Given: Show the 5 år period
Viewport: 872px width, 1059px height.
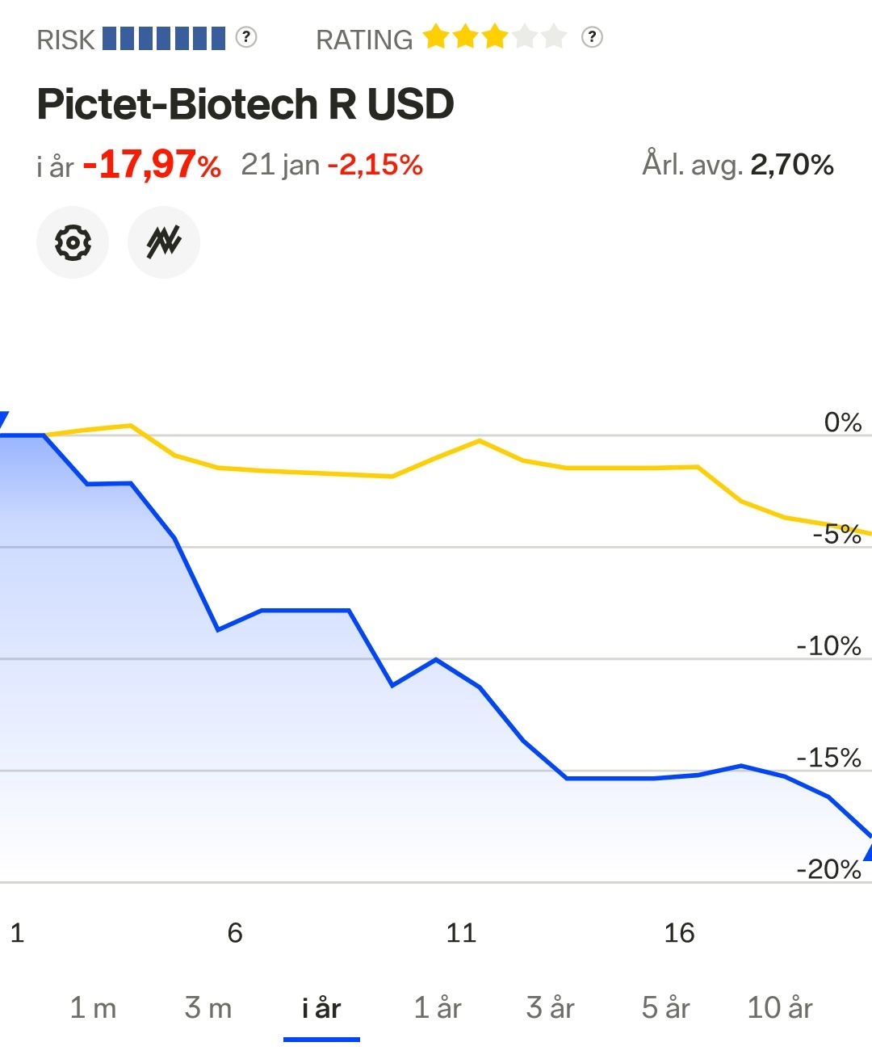Looking at the screenshot, I should [x=665, y=1007].
